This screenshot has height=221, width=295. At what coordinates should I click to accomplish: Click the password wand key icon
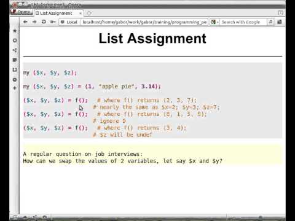[x=53, y=21]
